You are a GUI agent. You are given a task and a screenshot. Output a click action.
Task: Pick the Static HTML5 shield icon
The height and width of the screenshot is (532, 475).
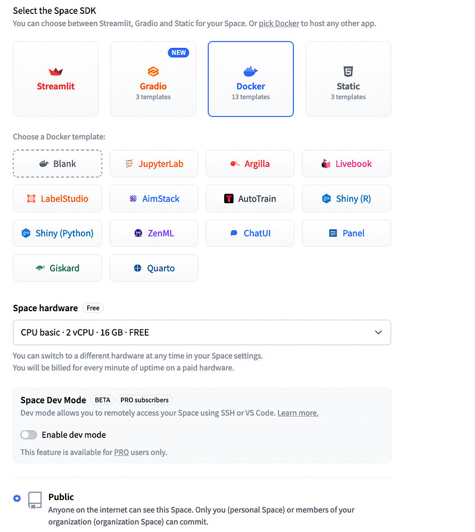pos(348,72)
